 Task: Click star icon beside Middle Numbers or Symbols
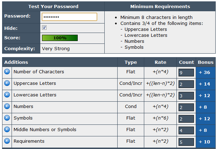7,130
